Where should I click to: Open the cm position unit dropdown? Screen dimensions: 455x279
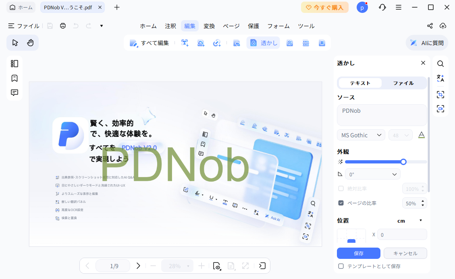point(409,221)
